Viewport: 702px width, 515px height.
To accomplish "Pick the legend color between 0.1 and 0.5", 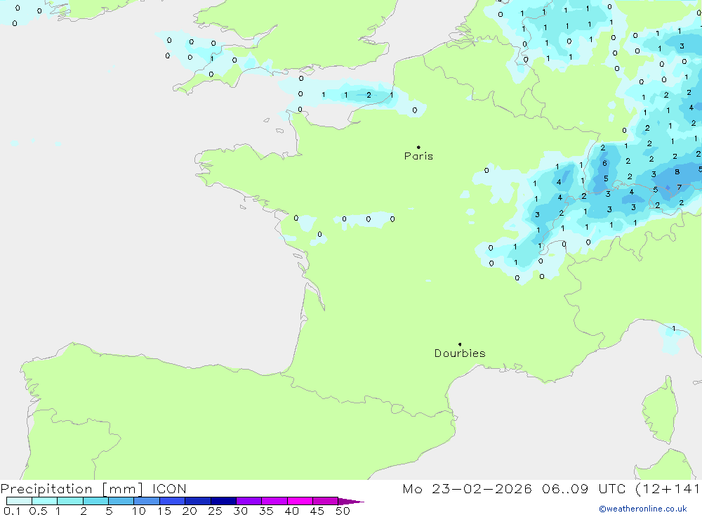I will point(19,502).
